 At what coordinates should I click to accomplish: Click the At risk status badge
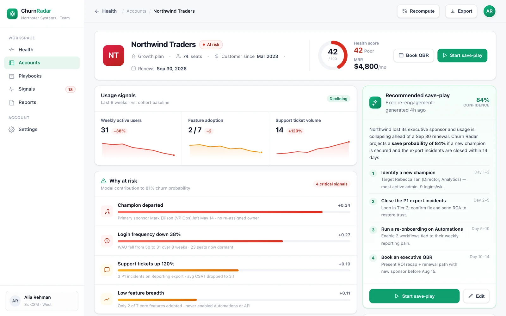(211, 45)
